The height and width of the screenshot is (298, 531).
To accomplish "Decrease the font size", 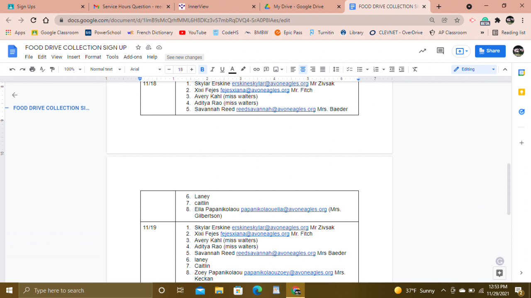I will [x=169, y=70].
